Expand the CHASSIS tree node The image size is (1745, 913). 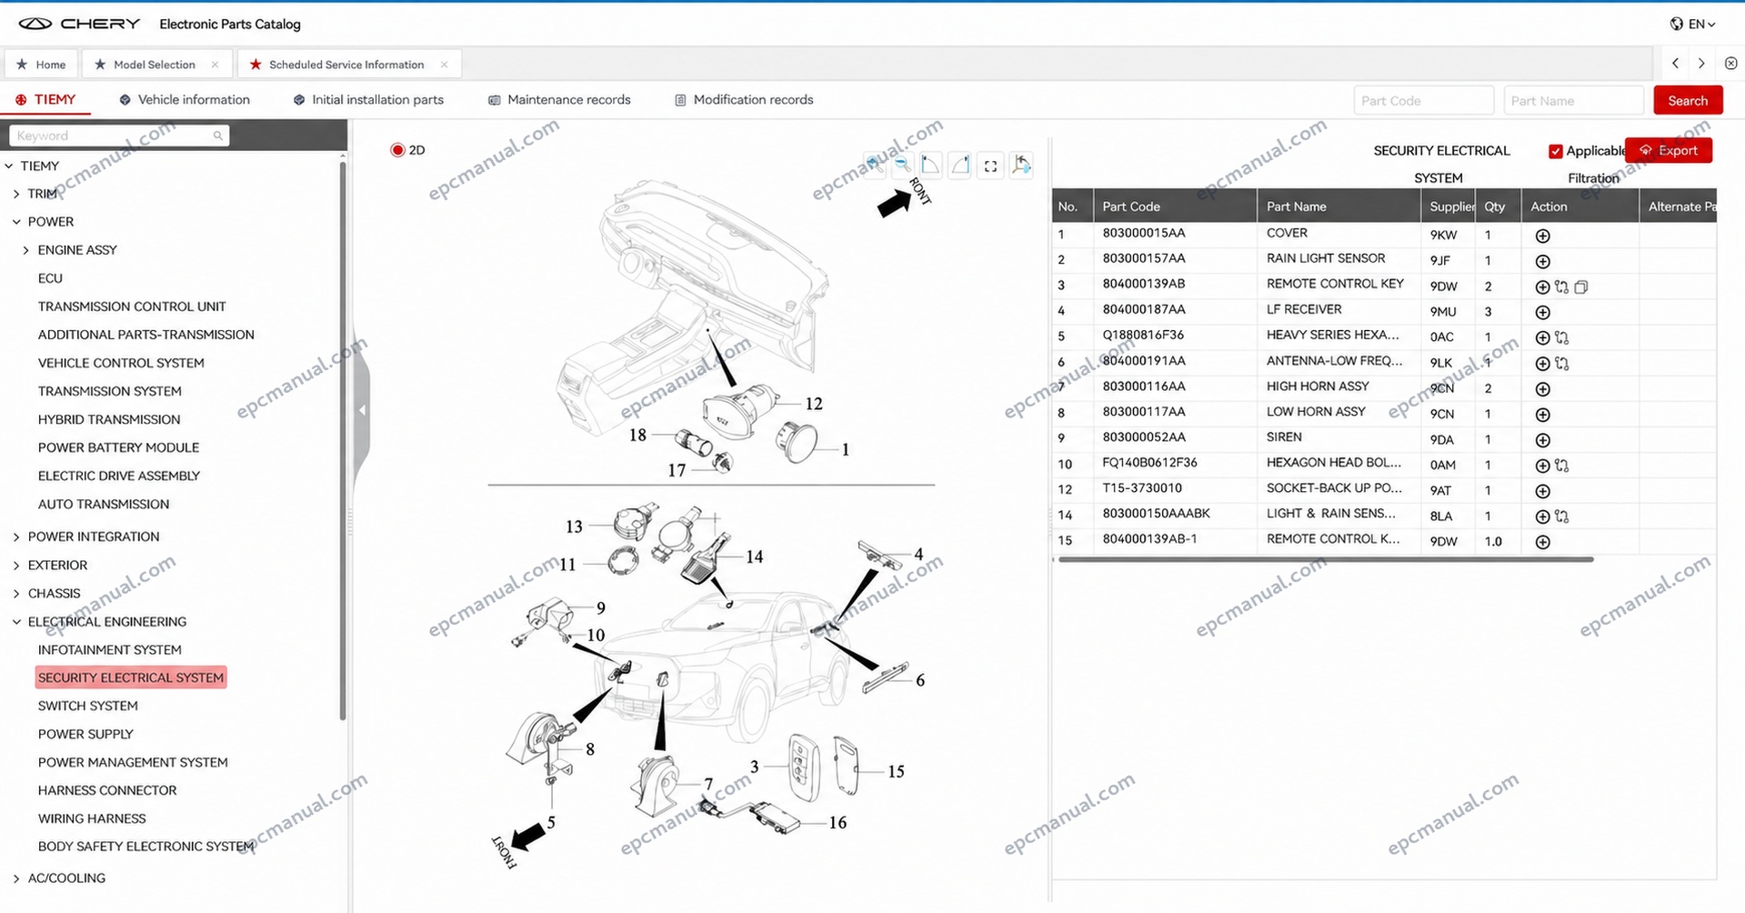(16, 593)
